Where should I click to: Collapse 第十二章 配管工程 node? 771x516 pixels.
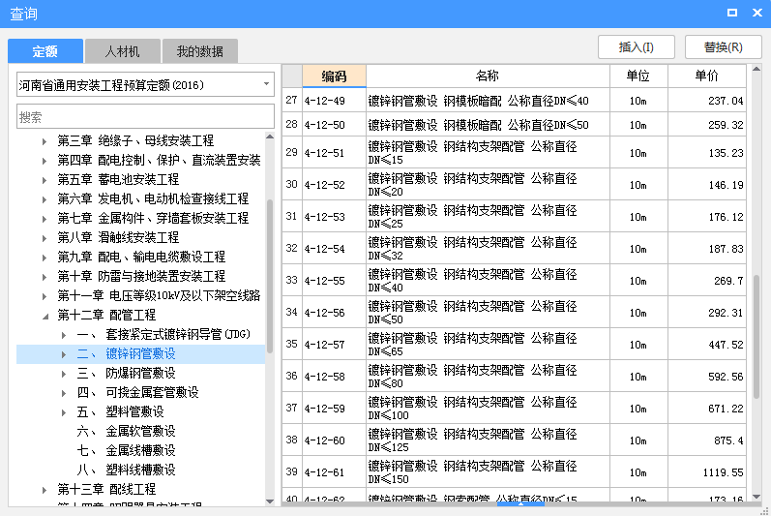44,317
